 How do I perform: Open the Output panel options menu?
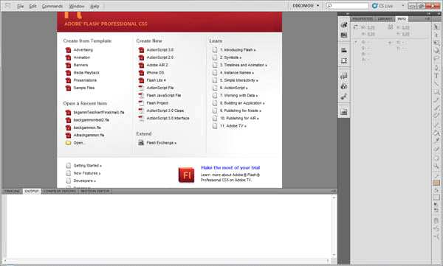click(333, 192)
